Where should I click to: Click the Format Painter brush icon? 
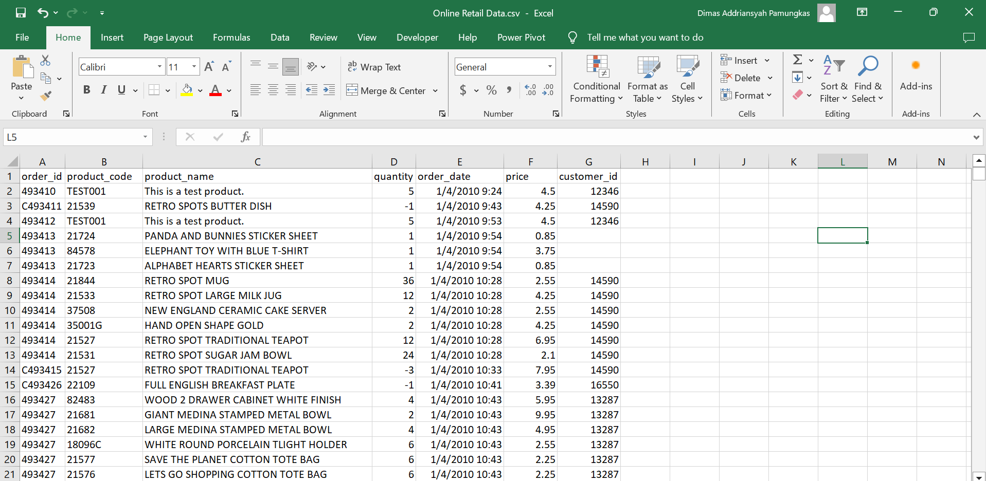coord(46,96)
